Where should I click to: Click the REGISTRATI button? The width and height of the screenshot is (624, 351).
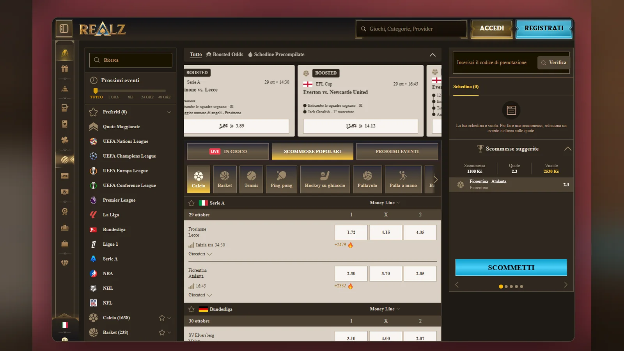coord(544,28)
